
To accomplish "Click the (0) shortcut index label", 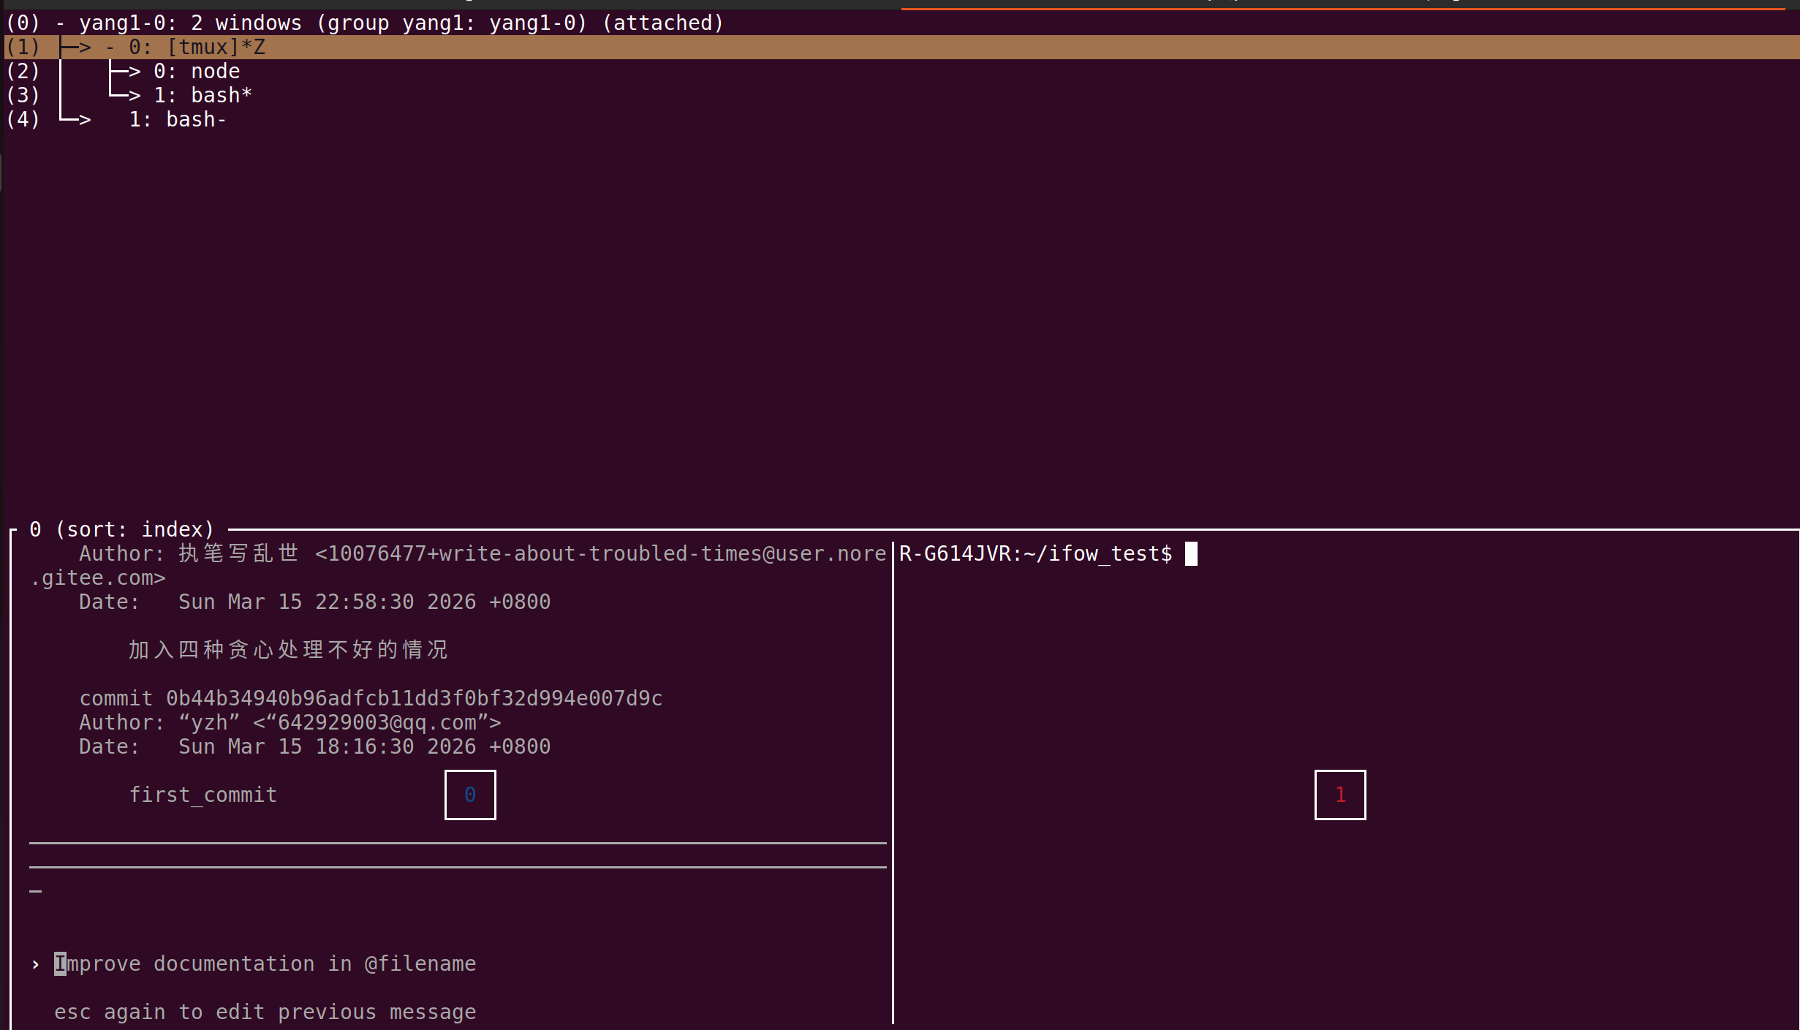I will (x=23, y=23).
